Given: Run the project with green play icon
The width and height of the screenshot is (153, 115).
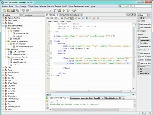Looking at the screenshot, I should pos(64,10).
